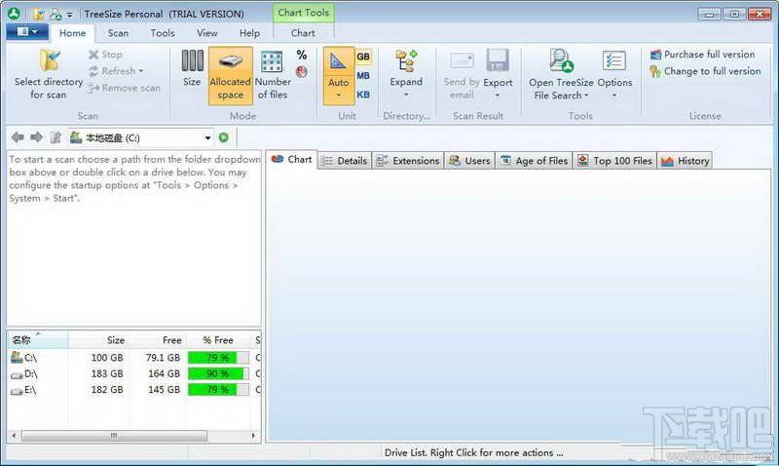Viewport: 779px width, 466px height.
Task: Click scroll right arrow in drive list
Action: (x=254, y=436)
